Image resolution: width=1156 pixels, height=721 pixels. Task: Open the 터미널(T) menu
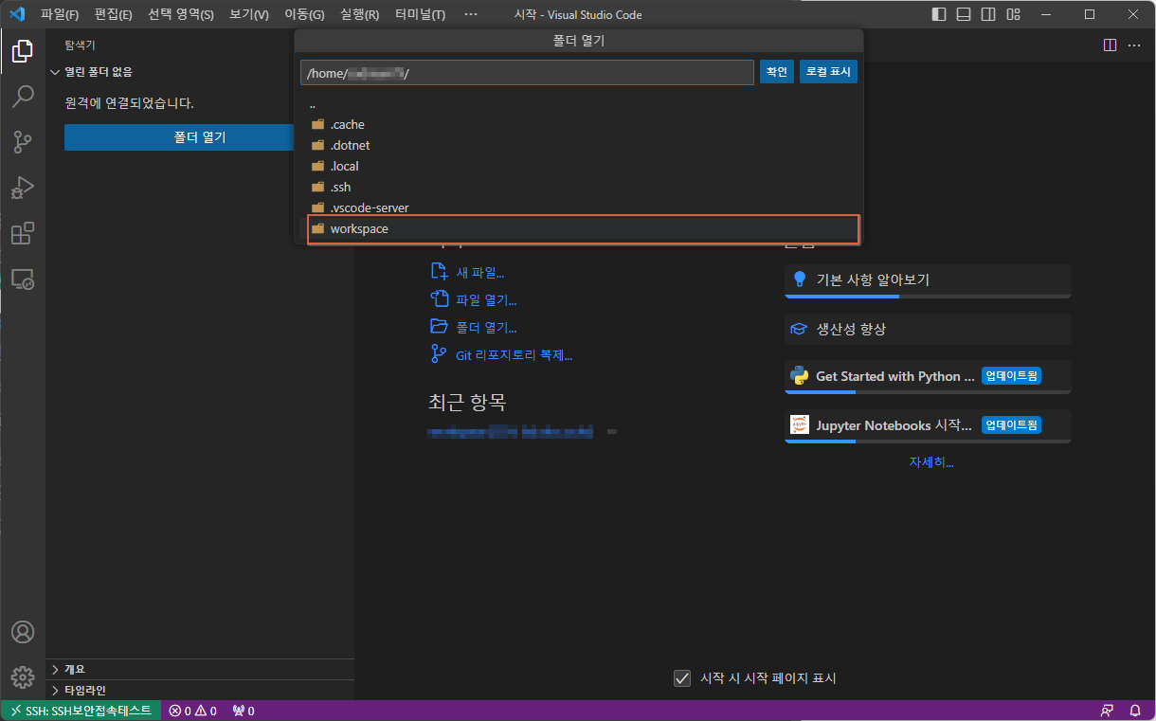click(421, 14)
